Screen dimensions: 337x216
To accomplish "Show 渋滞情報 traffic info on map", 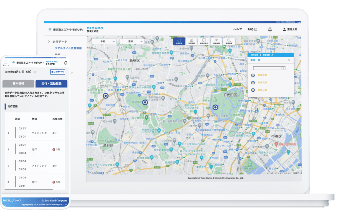I will point(192,41).
